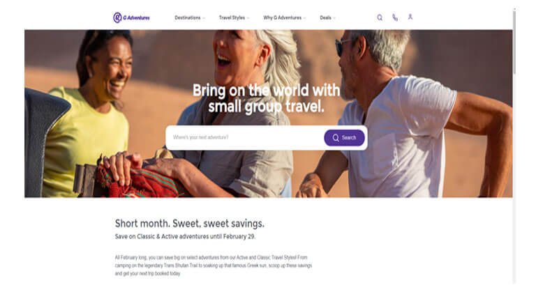Expand the Deals dropdown chevron
This screenshot has height=301, width=536.
[x=334, y=18]
